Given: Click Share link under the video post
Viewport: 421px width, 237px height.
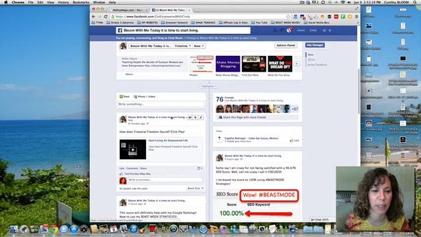Looking at the screenshot, I should tap(143, 169).
